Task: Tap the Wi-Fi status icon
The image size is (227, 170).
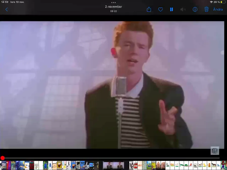Action: pyautogui.click(x=211, y=2)
